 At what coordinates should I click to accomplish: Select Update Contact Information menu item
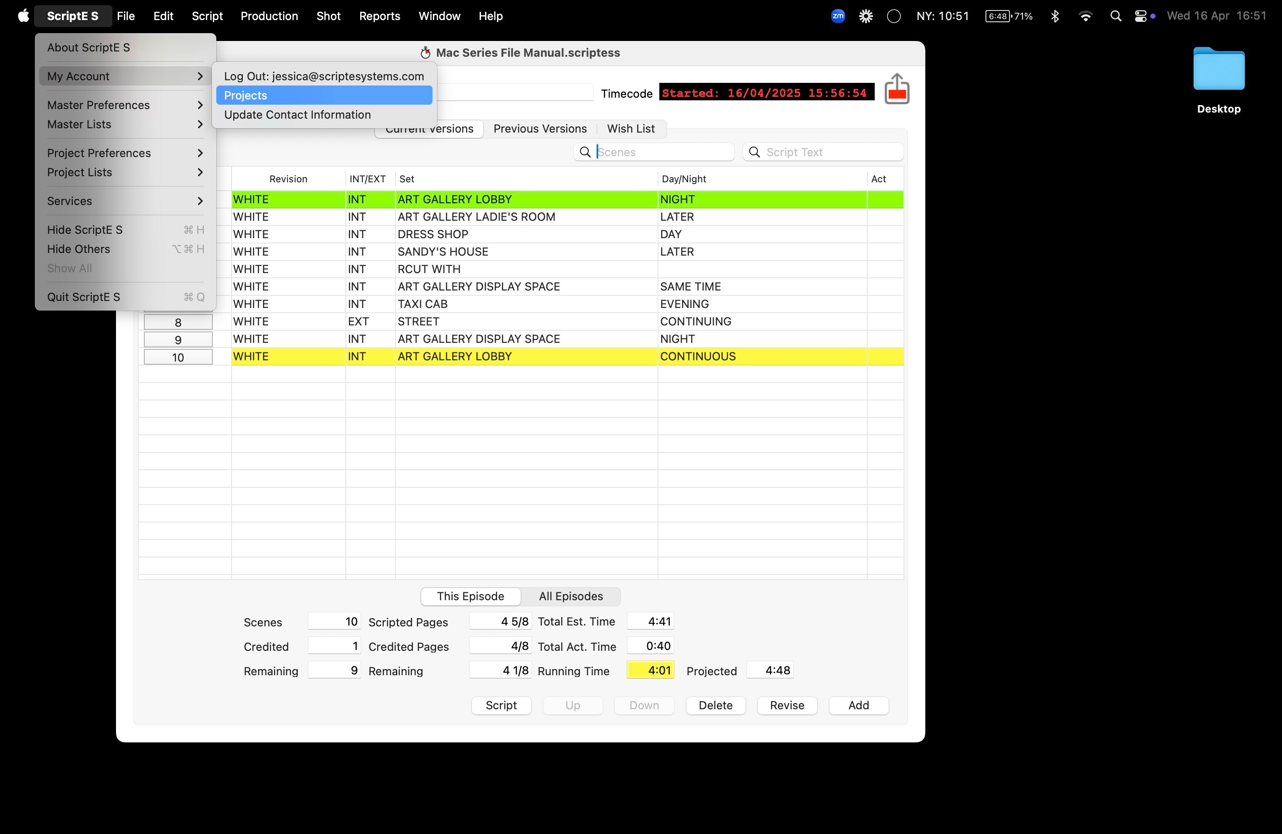pos(297,115)
